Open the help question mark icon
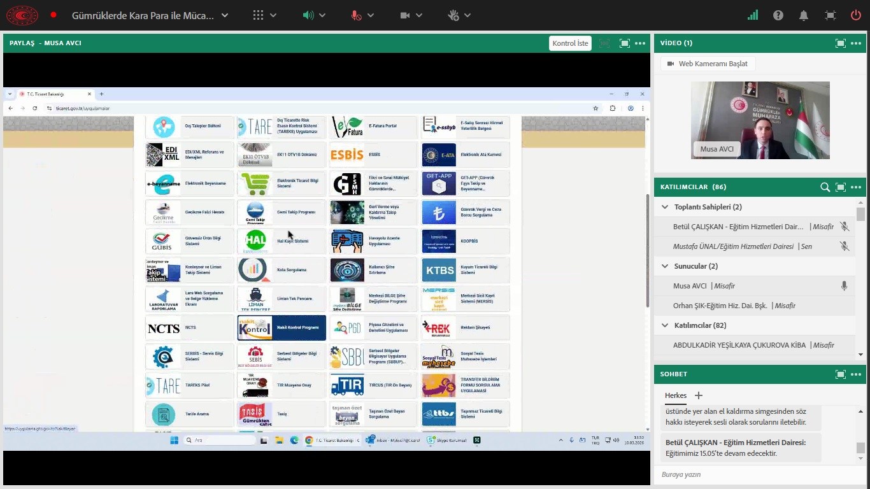870x489 pixels. pos(778,15)
